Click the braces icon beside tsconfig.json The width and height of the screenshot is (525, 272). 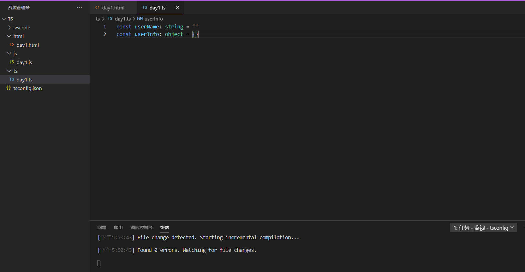pyautogui.click(x=9, y=88)
